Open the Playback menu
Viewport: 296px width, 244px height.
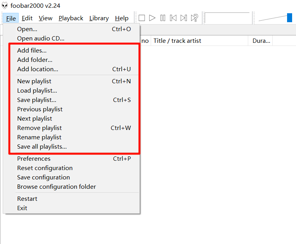pyautogui.click(x=71, y=18)
